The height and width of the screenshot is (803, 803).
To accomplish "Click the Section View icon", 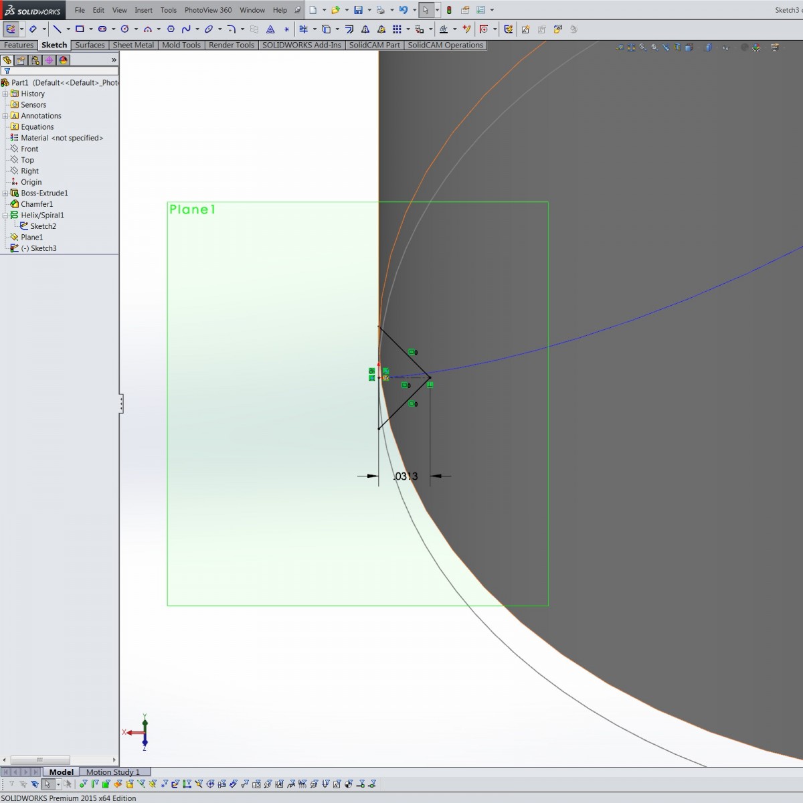I will [677, 48].
